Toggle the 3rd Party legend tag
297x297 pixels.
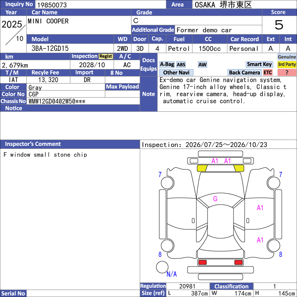tap(287, 65)
